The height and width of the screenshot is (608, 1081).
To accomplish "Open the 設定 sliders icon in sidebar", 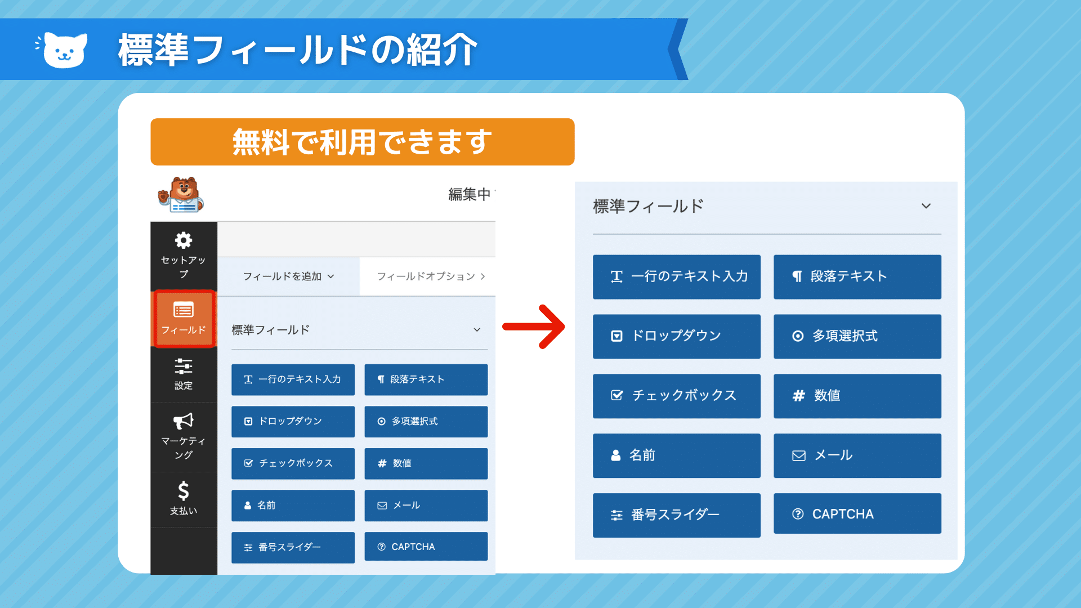I will tap(184, 367).
